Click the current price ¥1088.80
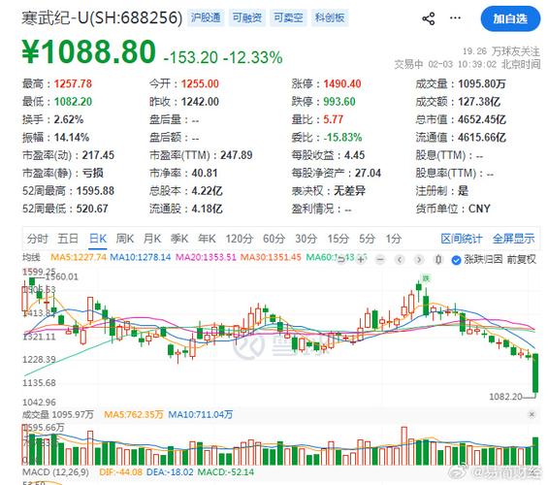 89,51
